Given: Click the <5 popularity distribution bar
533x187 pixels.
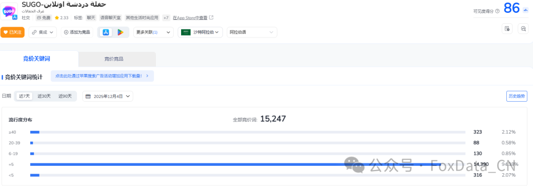Looking at the screenshot, I should (x=247, y=175).
